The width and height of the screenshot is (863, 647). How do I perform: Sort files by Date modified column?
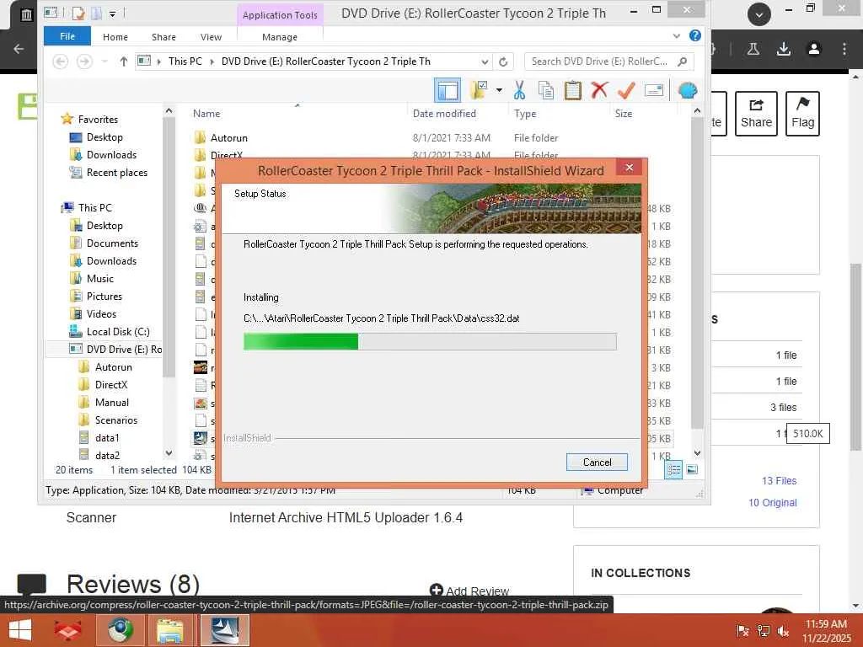coord(444,114)
